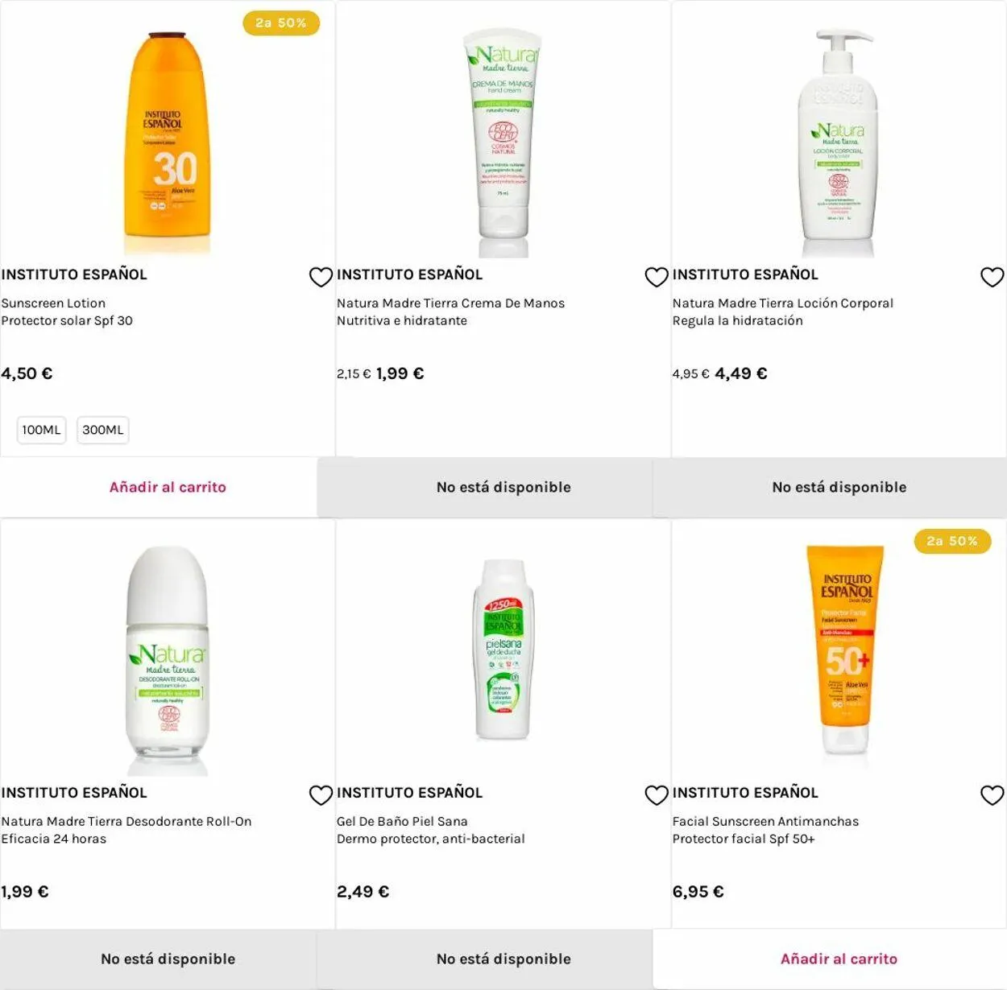The width and height of the screenshot is (1007, 990).
Task: View Piel Sana shower gel bottle image
Action: [x=503, y=650]
